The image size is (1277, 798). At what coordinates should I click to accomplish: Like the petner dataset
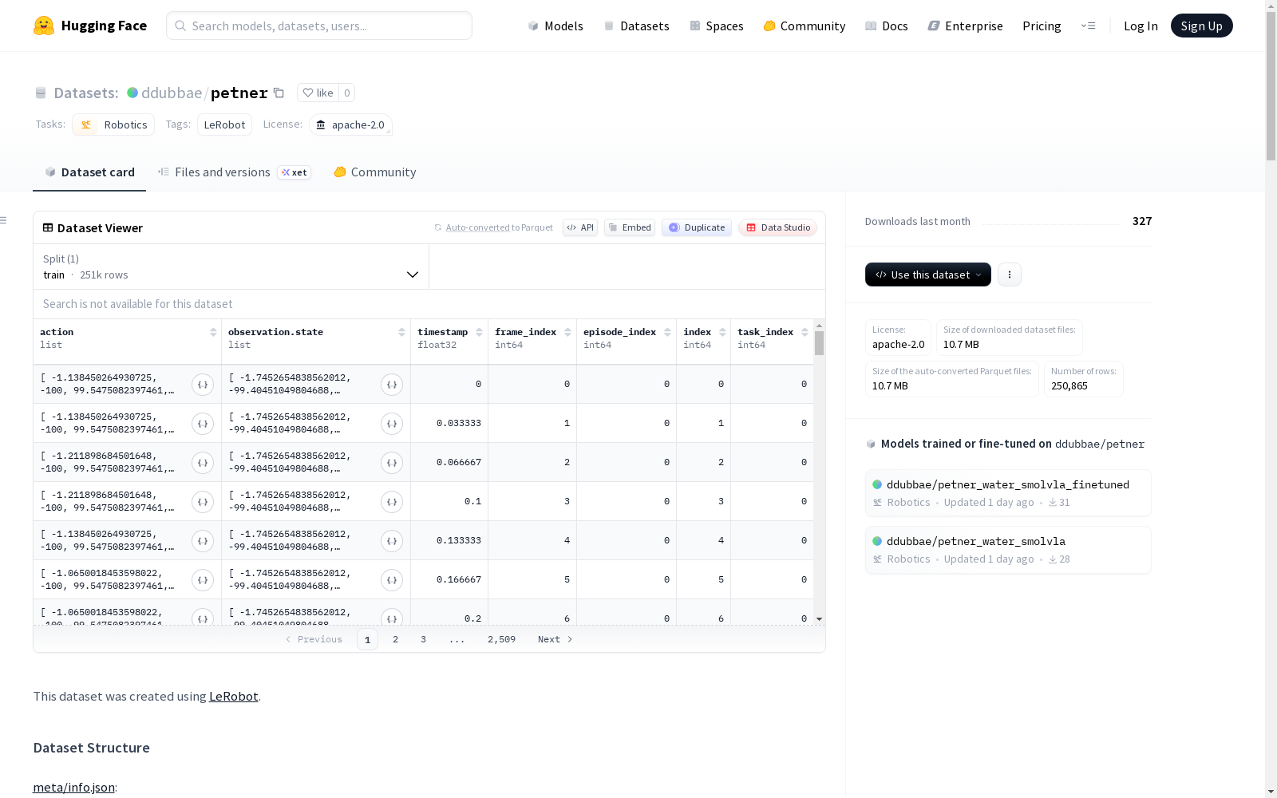[318, 93]
